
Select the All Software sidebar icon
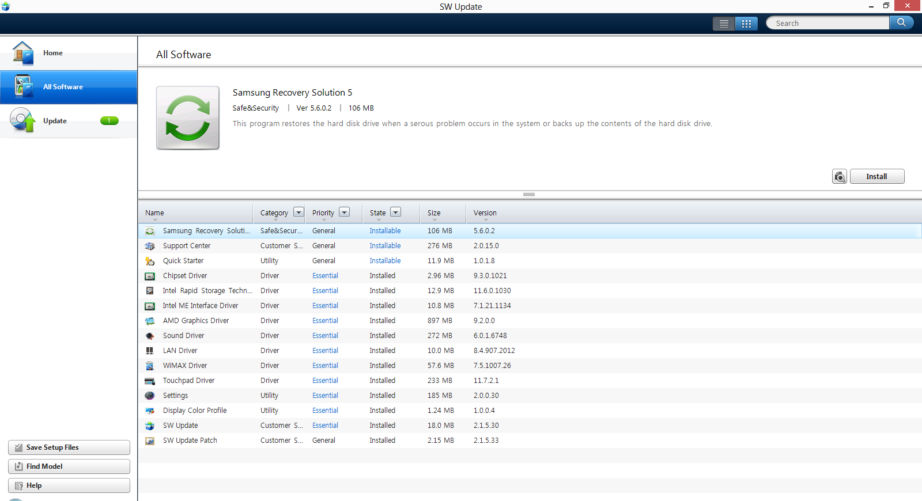click(24, 87)
